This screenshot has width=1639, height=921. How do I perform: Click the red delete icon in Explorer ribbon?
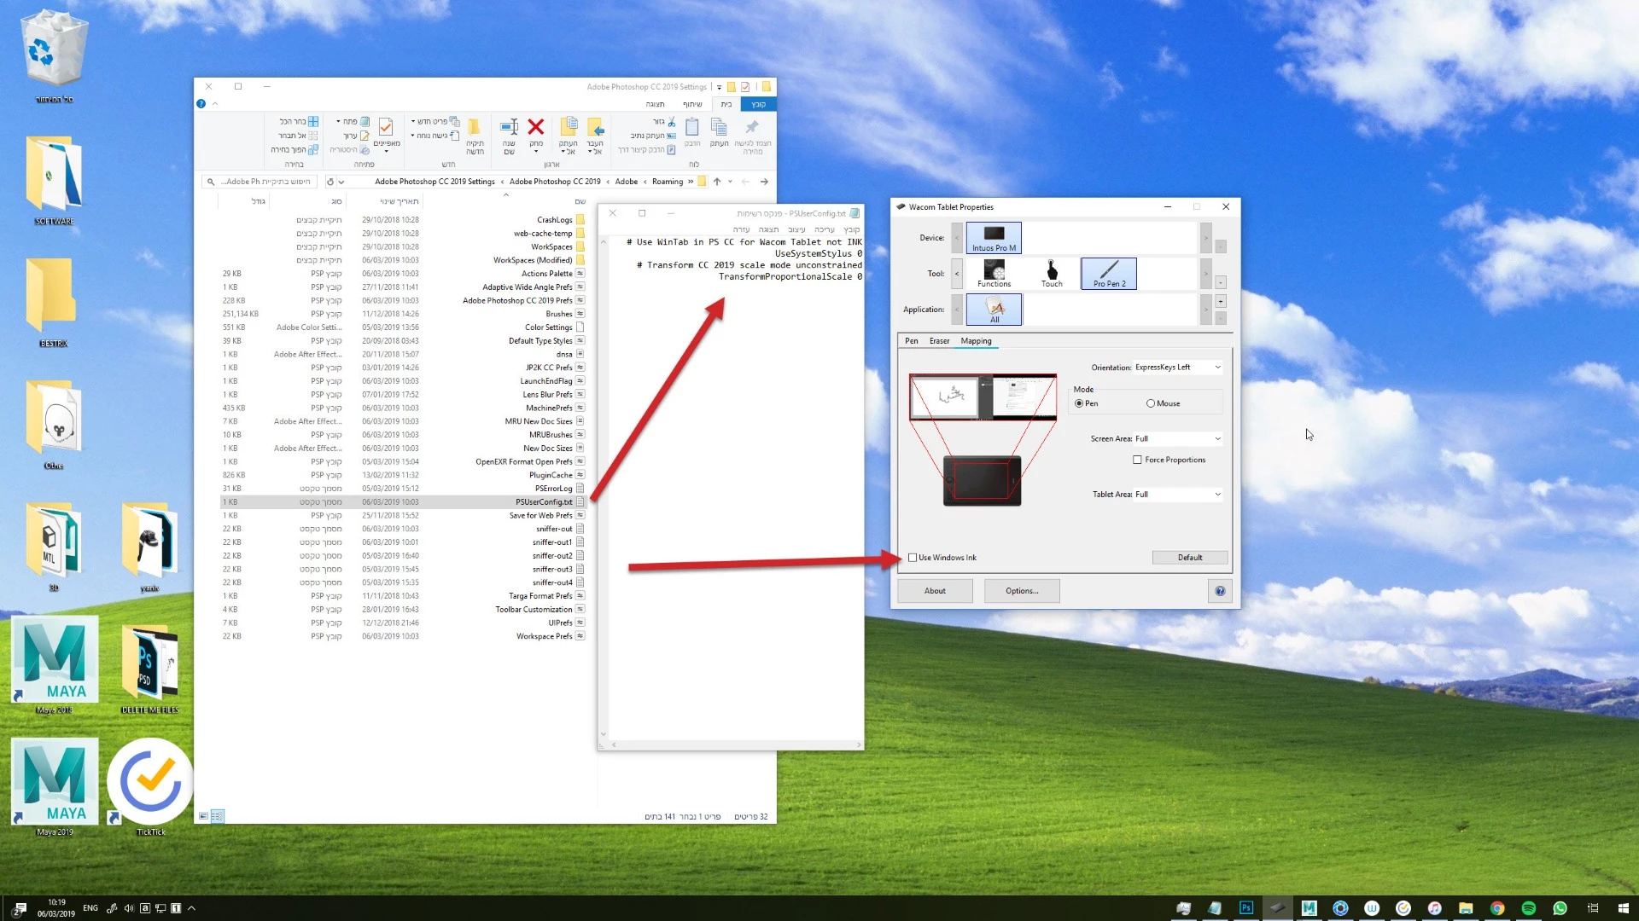(535, 128)
